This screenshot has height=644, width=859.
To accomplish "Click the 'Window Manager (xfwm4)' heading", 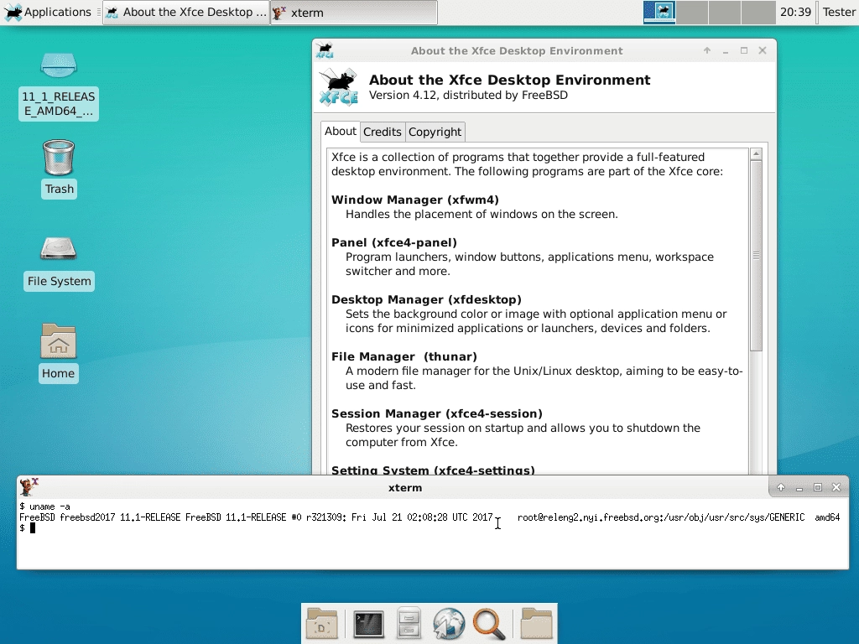I will [x=415, y=200].
